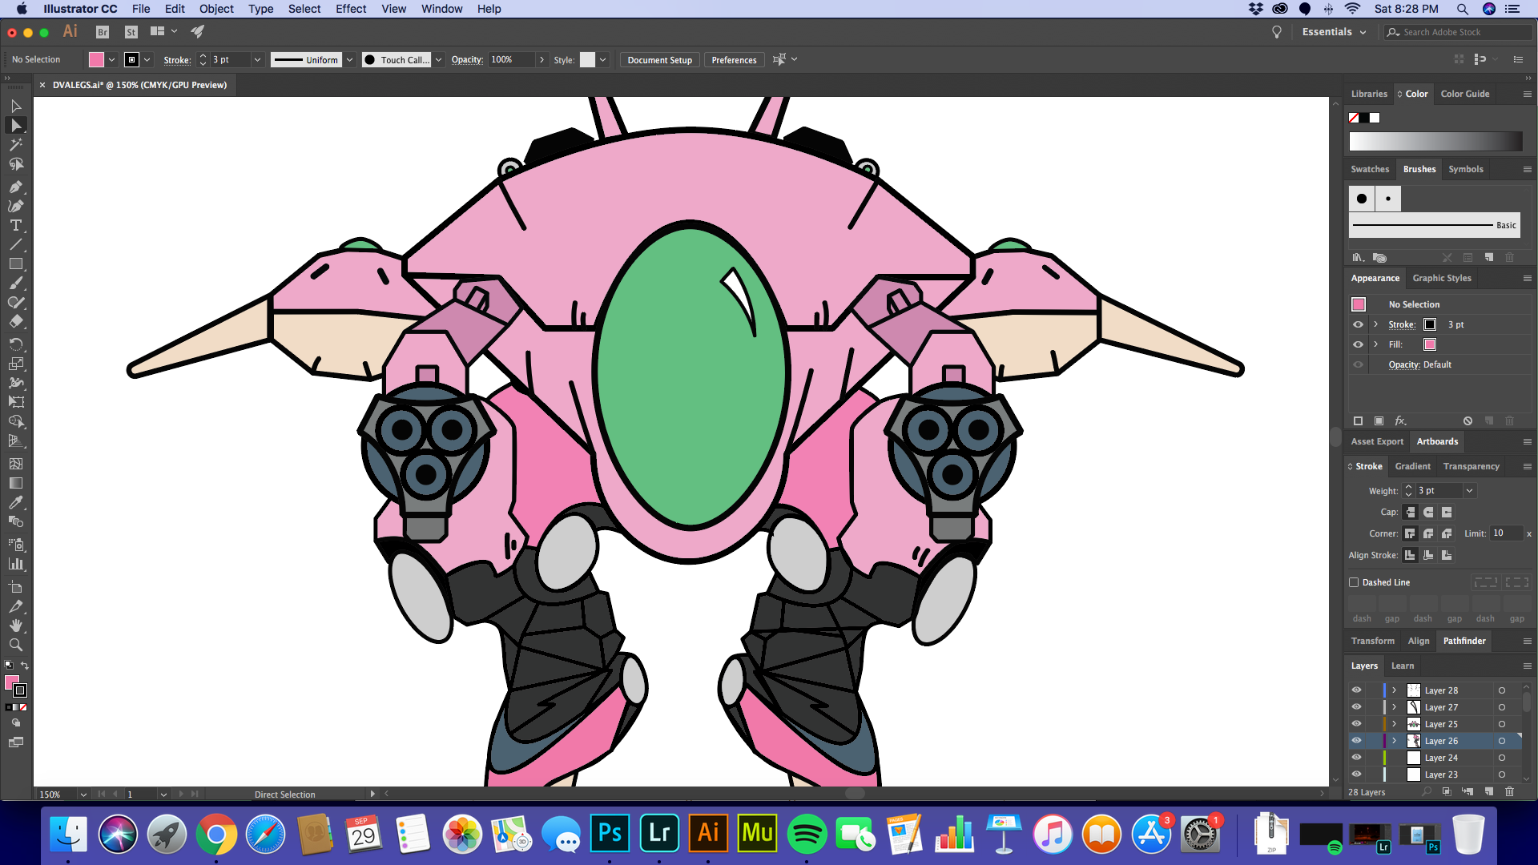Toggle Fill attribute visibility in Appearance
1538x865 pixels.
coord(1358,344)
